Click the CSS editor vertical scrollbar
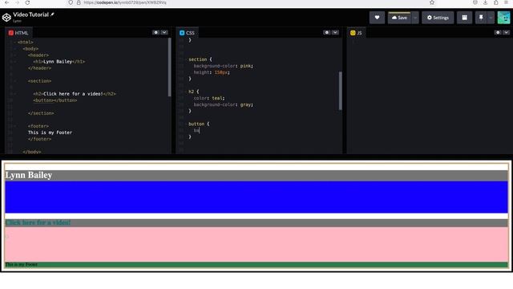This screenshot has width=513, height=289. coord(340,91)
